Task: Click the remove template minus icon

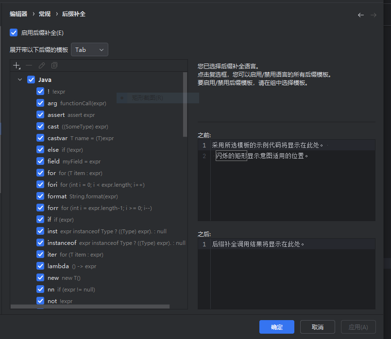Action: point(29,65)
